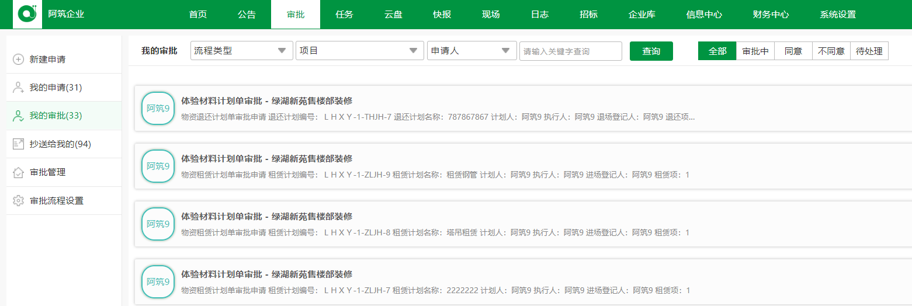
Task: Click the 新建申请 plus icon
Action: coord(18,59)
